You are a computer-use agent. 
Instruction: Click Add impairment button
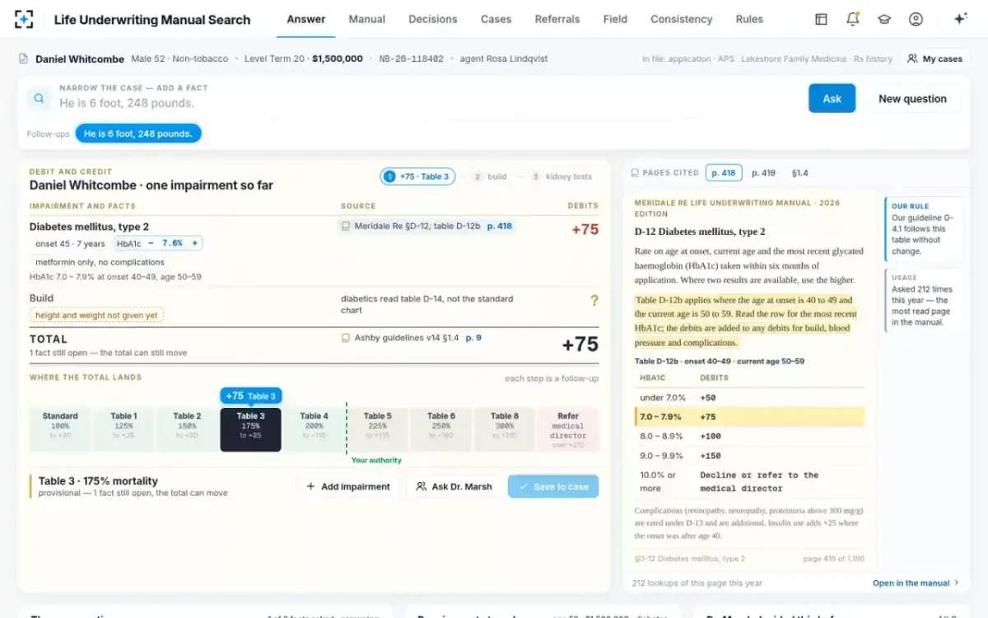point(347,486)
